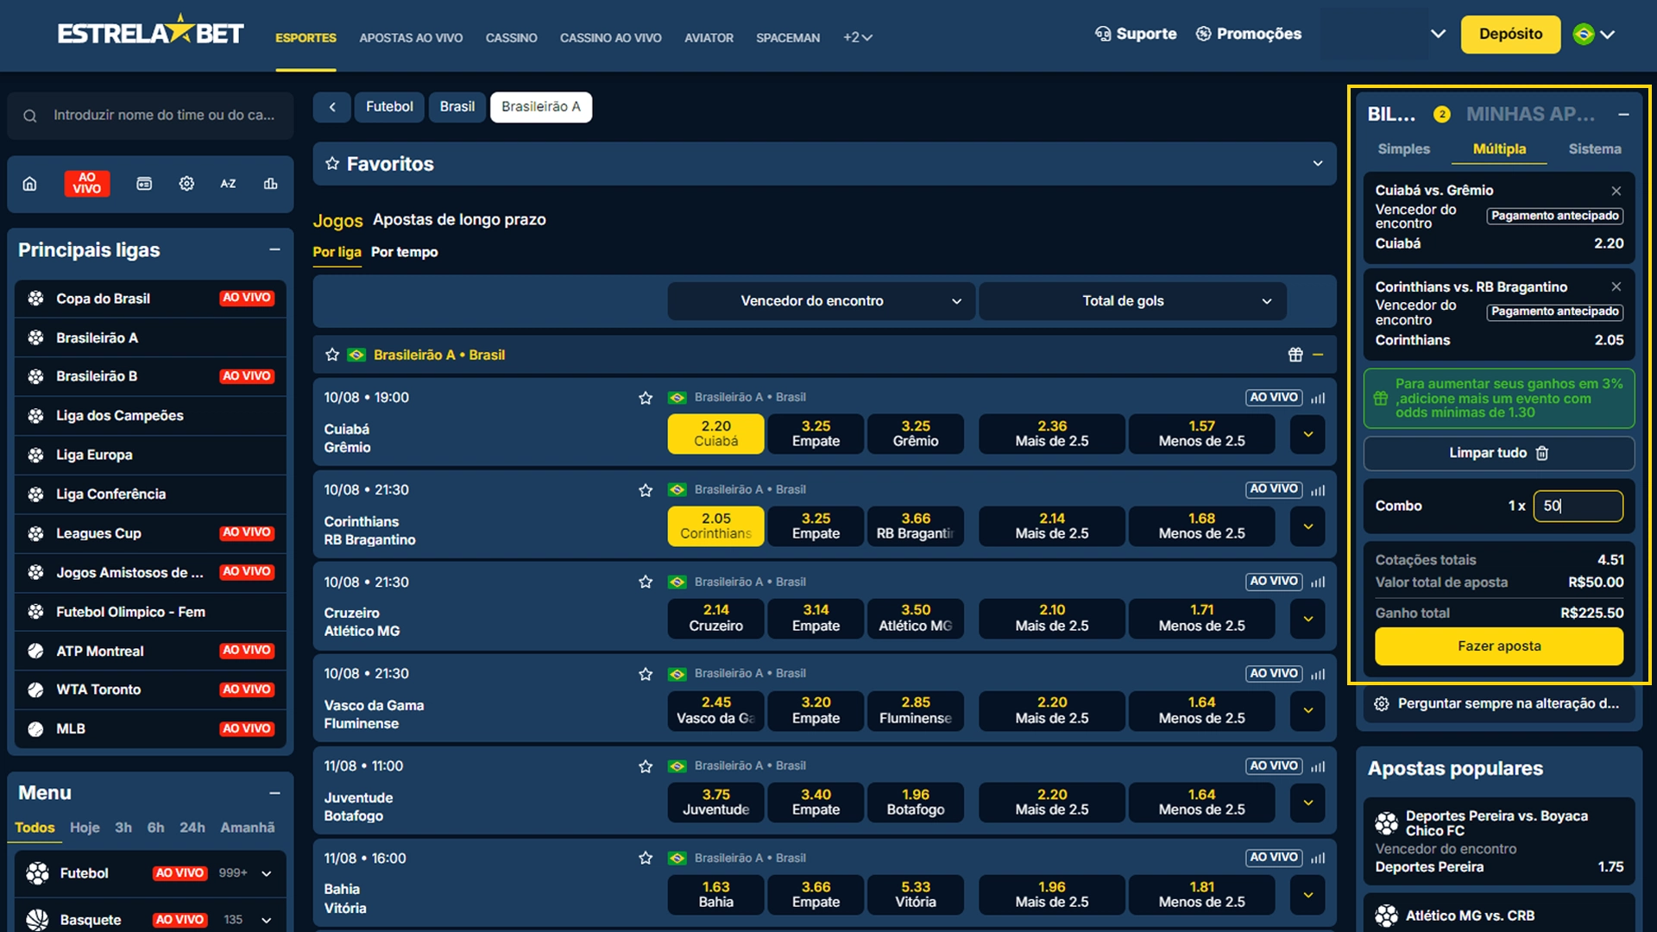1657x932 pixels.
Task: Open stats bars icon for Cuiabá vs Grêmio
Action: [1318, 398]
